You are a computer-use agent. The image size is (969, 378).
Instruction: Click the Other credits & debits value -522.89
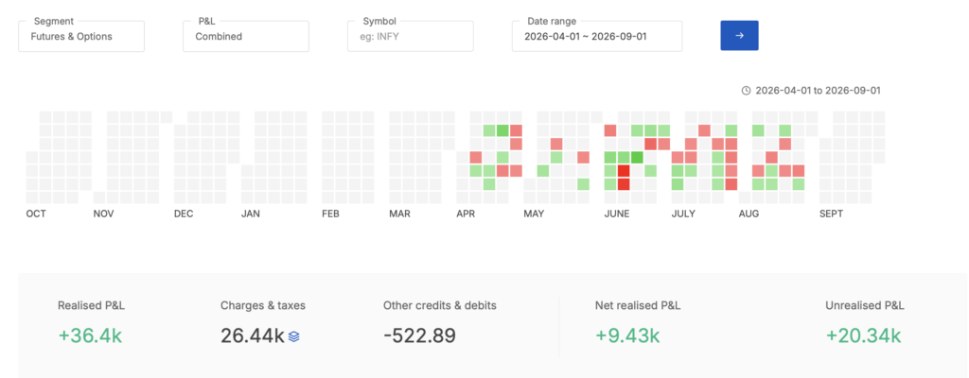click(x=419, y=336)
